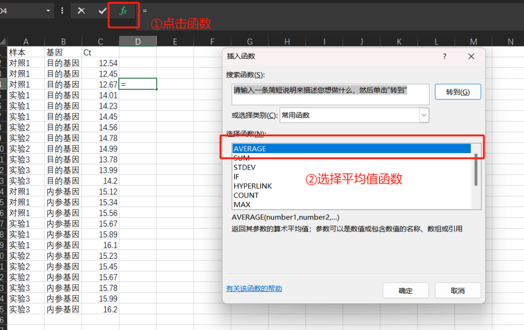Click the cancel X icon in formula bar

pyautogui.click(x=82, y=11)
